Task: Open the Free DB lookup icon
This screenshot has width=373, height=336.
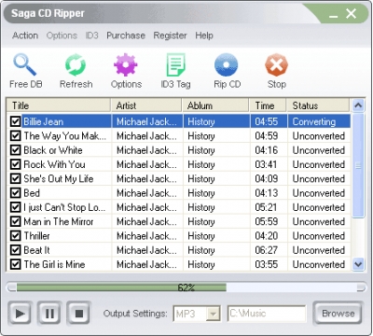Action: pyautogui.click(x=25, y=64)
